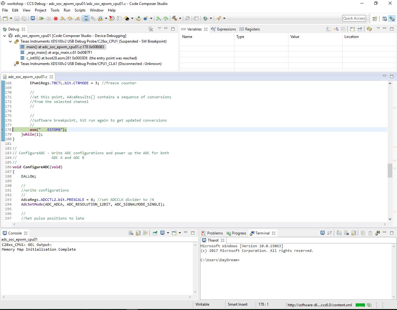This screenshot has height=310, width=397.
Task: Open the New file dropdown arrow
Action: (11, 18)
